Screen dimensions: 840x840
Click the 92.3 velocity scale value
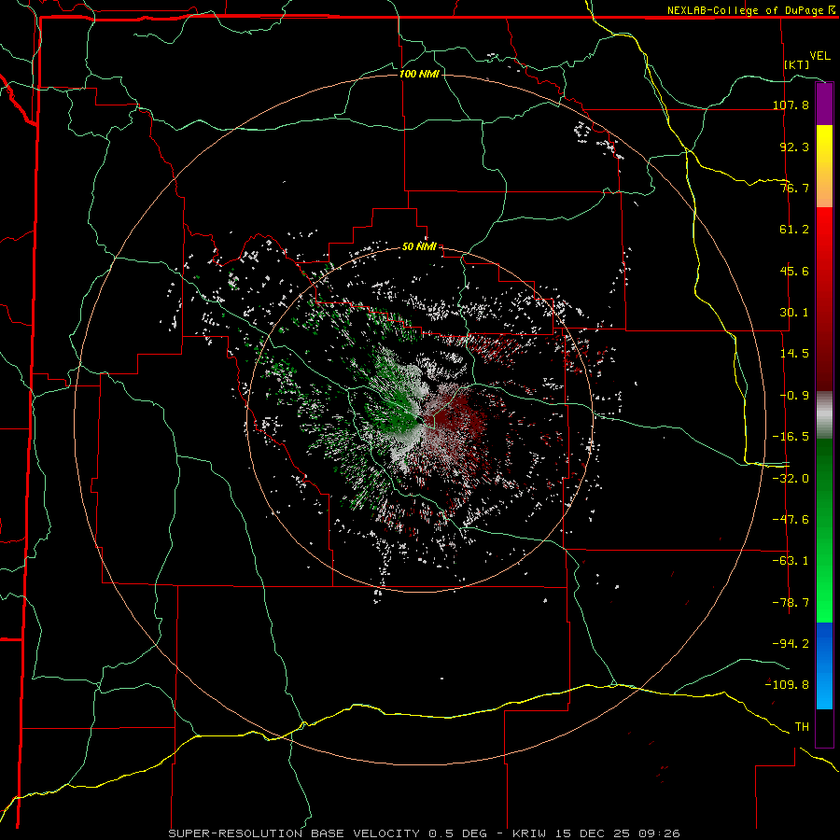[794, 147]
